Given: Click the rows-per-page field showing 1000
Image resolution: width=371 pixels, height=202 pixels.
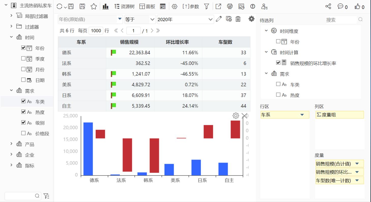Looking at the screenshot, I should coord(96,31).
